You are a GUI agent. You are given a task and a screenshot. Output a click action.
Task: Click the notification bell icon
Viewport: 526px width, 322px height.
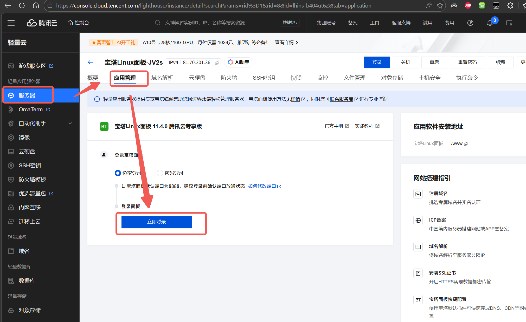tap(490, 23)
